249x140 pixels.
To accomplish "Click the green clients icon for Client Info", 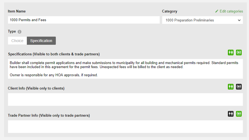I will coord(231,87).
